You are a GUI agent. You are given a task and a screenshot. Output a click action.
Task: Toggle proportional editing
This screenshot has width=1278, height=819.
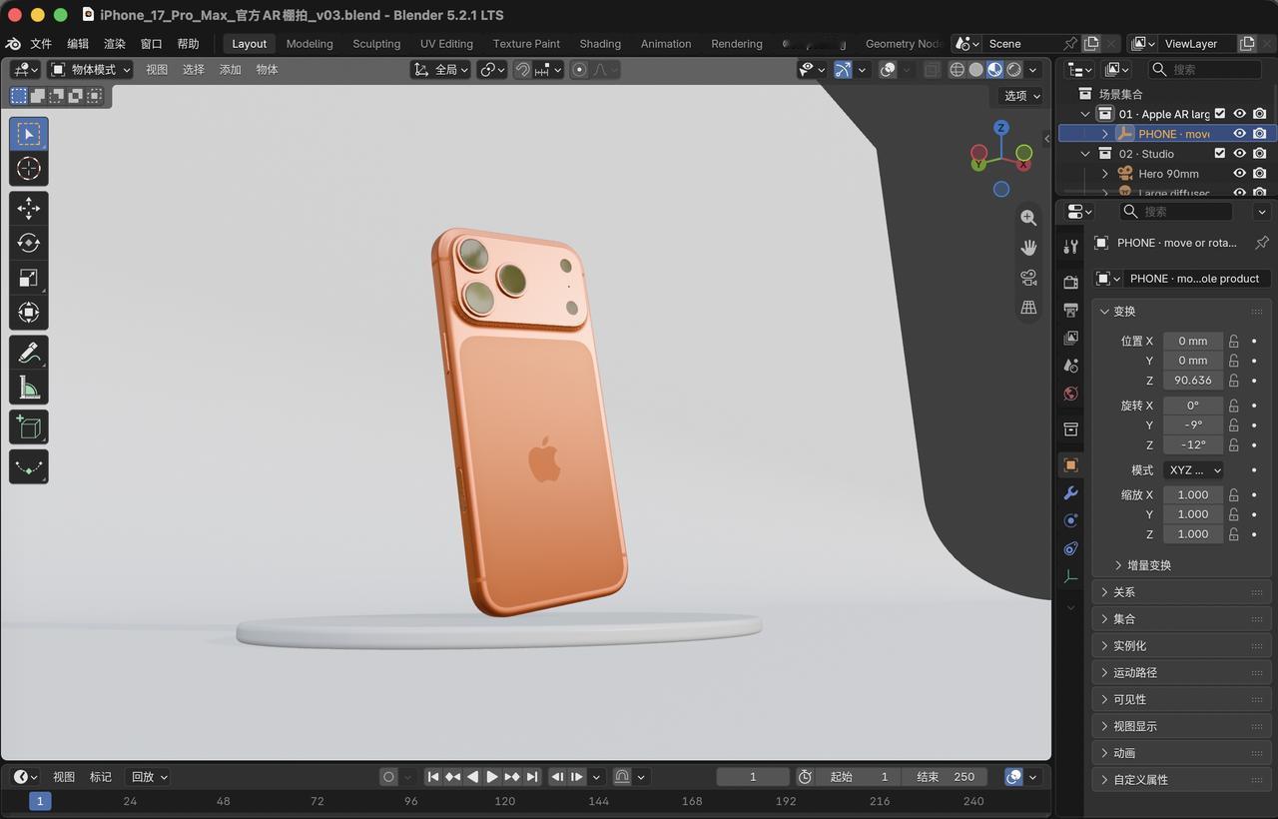(580, 70)
